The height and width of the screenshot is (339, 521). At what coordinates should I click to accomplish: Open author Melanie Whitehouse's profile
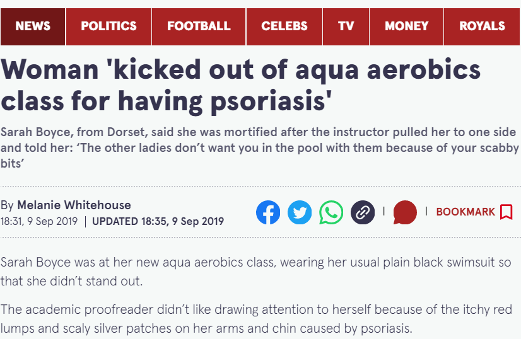point(74,205)
